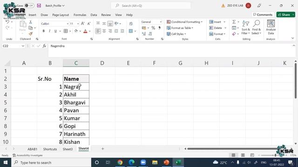Viewport: 298px width, 167px height.
Task: Click the Search box in the title bar
Action: (151, 6)
